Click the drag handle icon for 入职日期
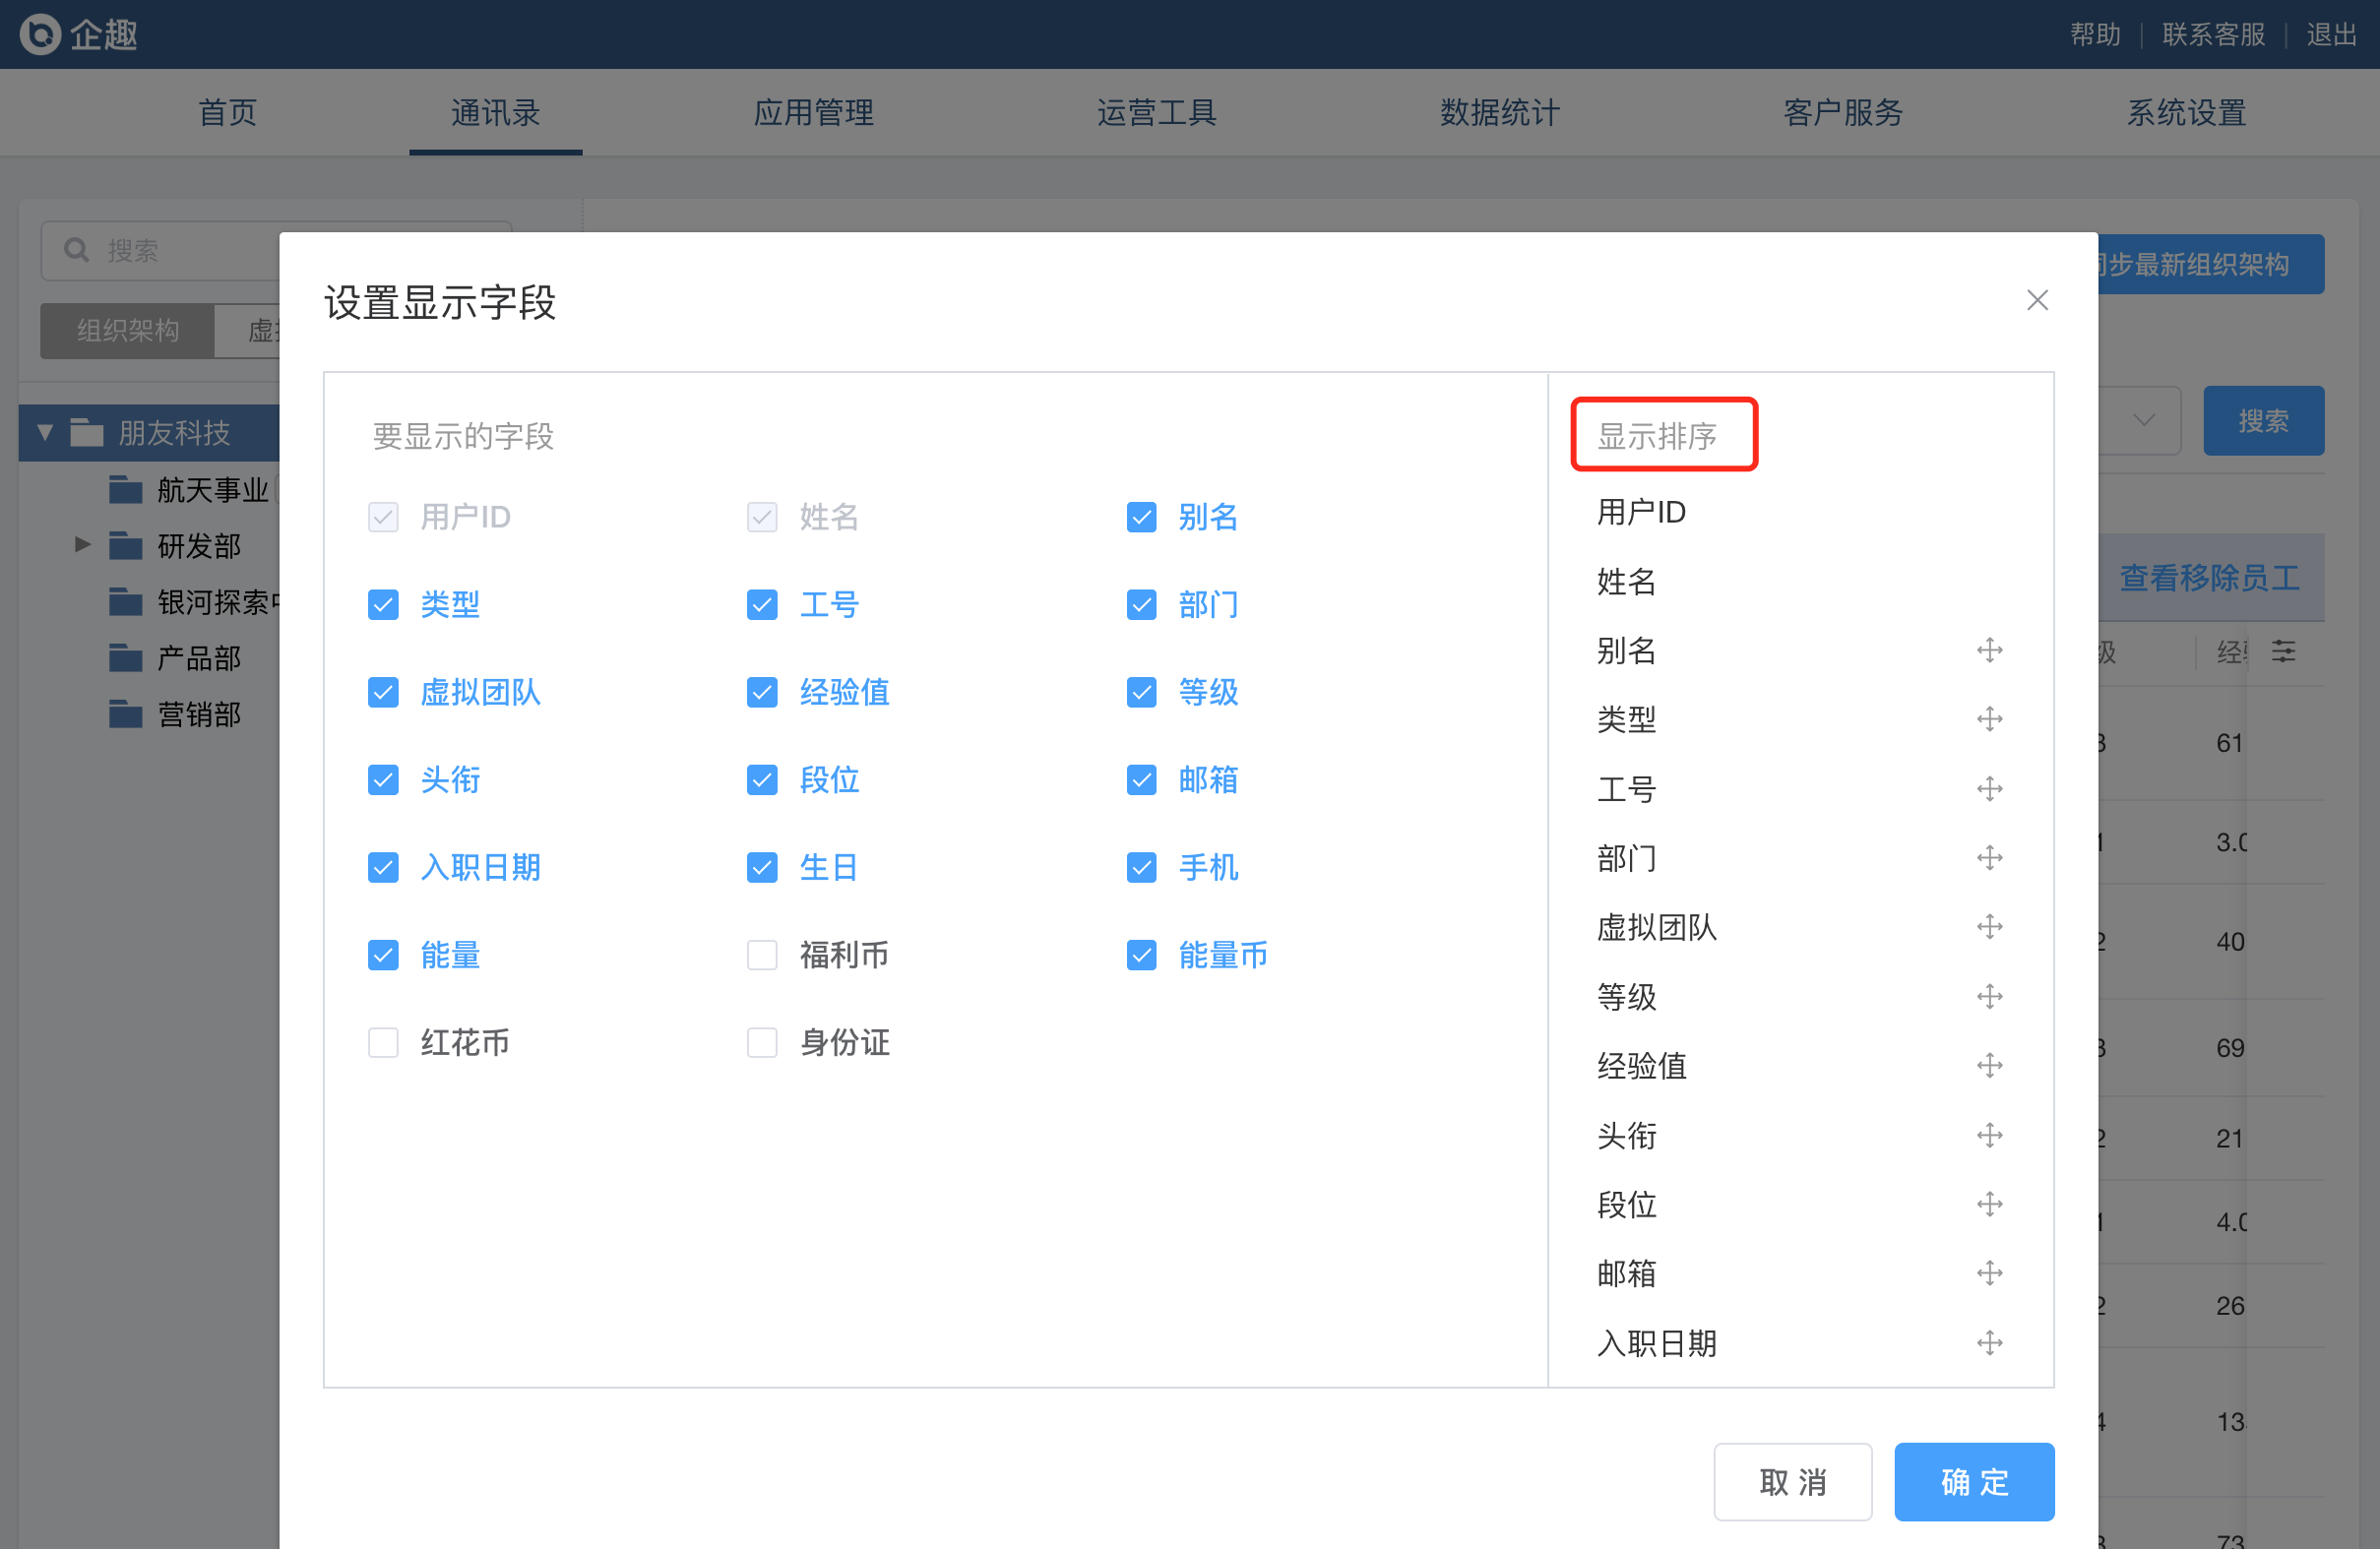Image resolution: width=2380 pixels, height=1549 pixels. point(1989,1343)
